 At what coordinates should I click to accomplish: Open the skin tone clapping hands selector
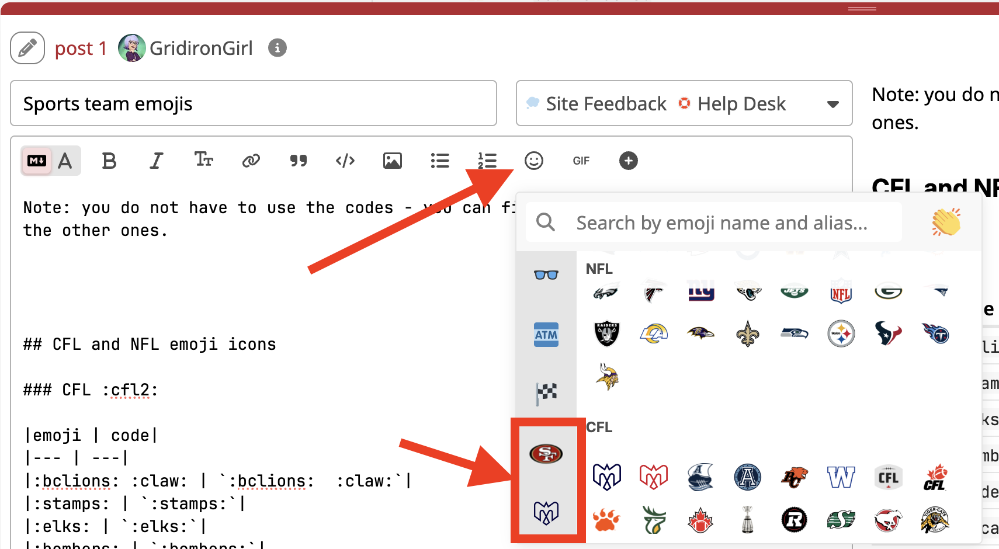point(946,222)
